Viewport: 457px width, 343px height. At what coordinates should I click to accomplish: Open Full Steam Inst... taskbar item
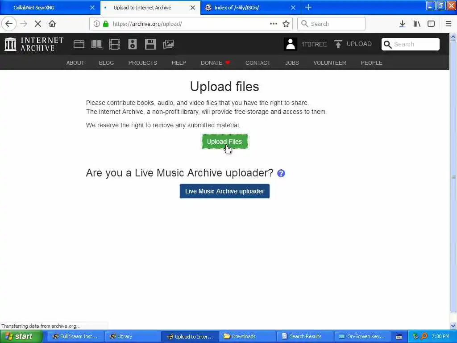(75, 337)
